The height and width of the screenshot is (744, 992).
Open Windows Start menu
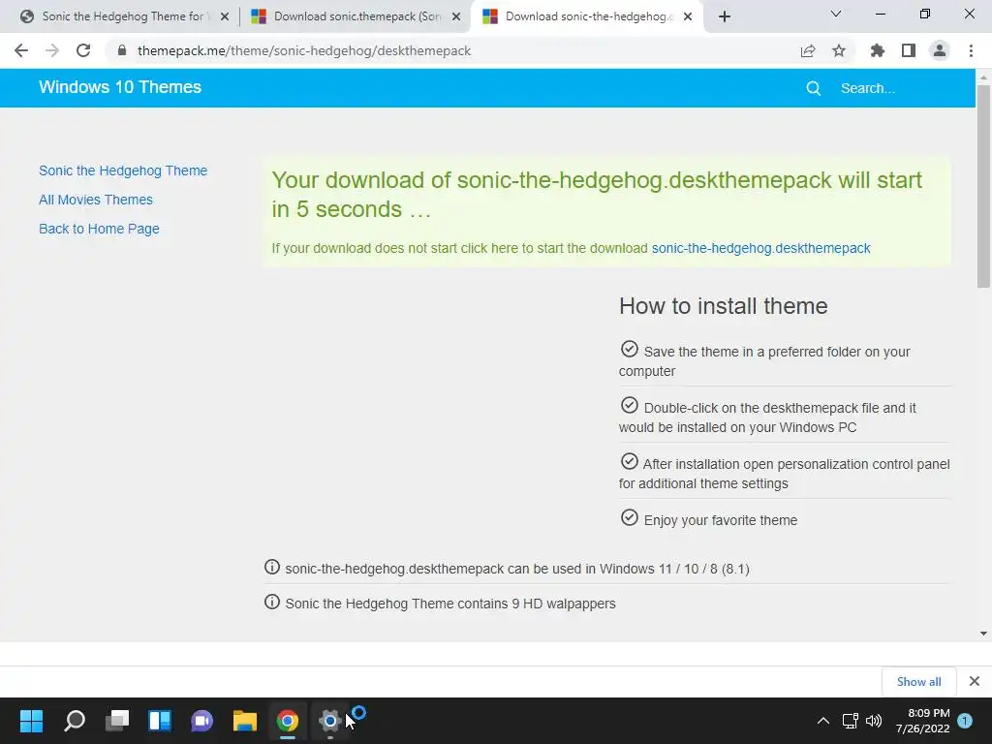tap(32, 721)
